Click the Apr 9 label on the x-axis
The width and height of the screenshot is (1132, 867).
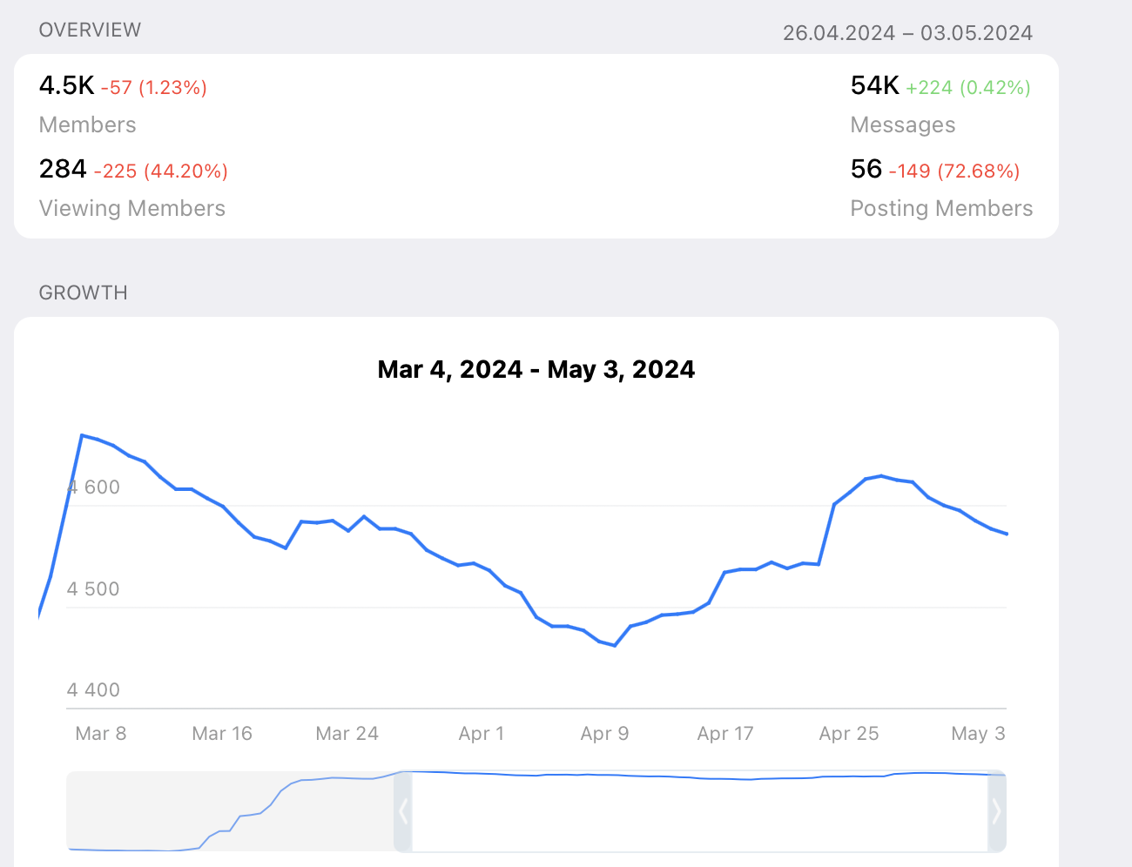point(604,734)
